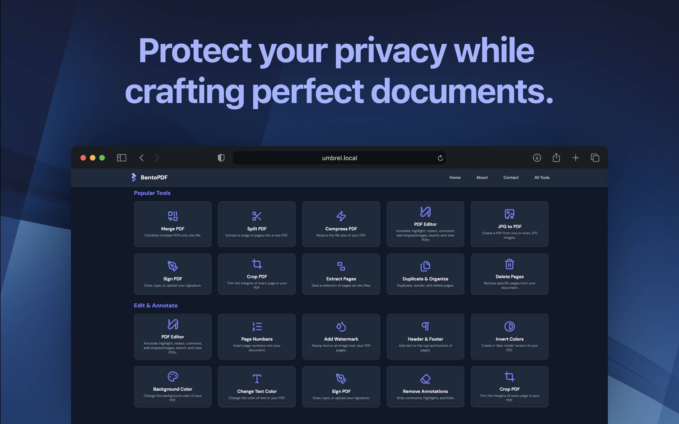This screenshot has height=424, width=679.
Task: Open the JPG to PDF converter
Action: (x=509, y=224)
